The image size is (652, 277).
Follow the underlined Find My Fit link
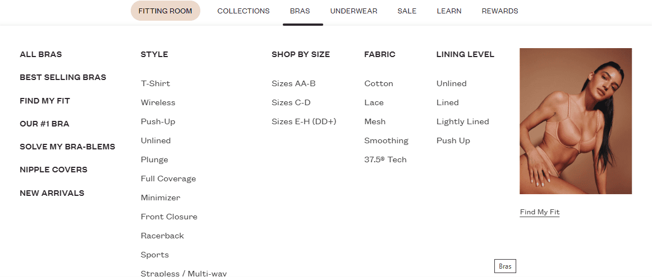click(540, 212)
